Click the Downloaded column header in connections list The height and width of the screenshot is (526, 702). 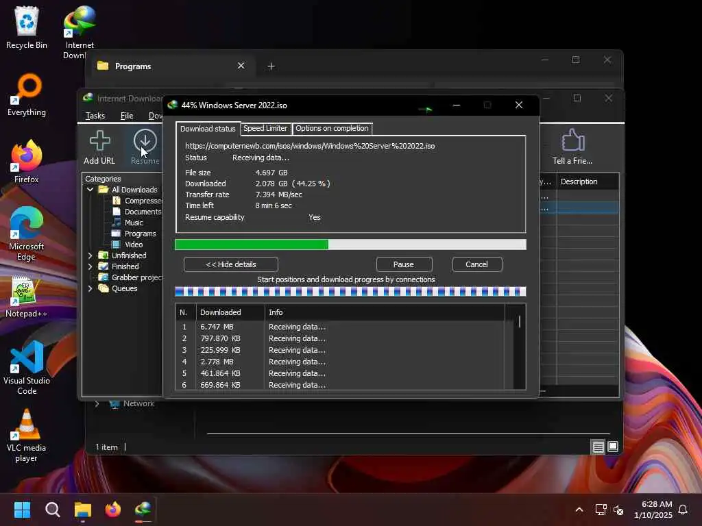pos(230,312)
